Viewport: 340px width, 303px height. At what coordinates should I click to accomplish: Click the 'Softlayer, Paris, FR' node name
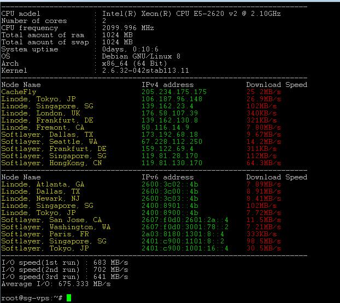pyautogui.click(x=45, y=234)
